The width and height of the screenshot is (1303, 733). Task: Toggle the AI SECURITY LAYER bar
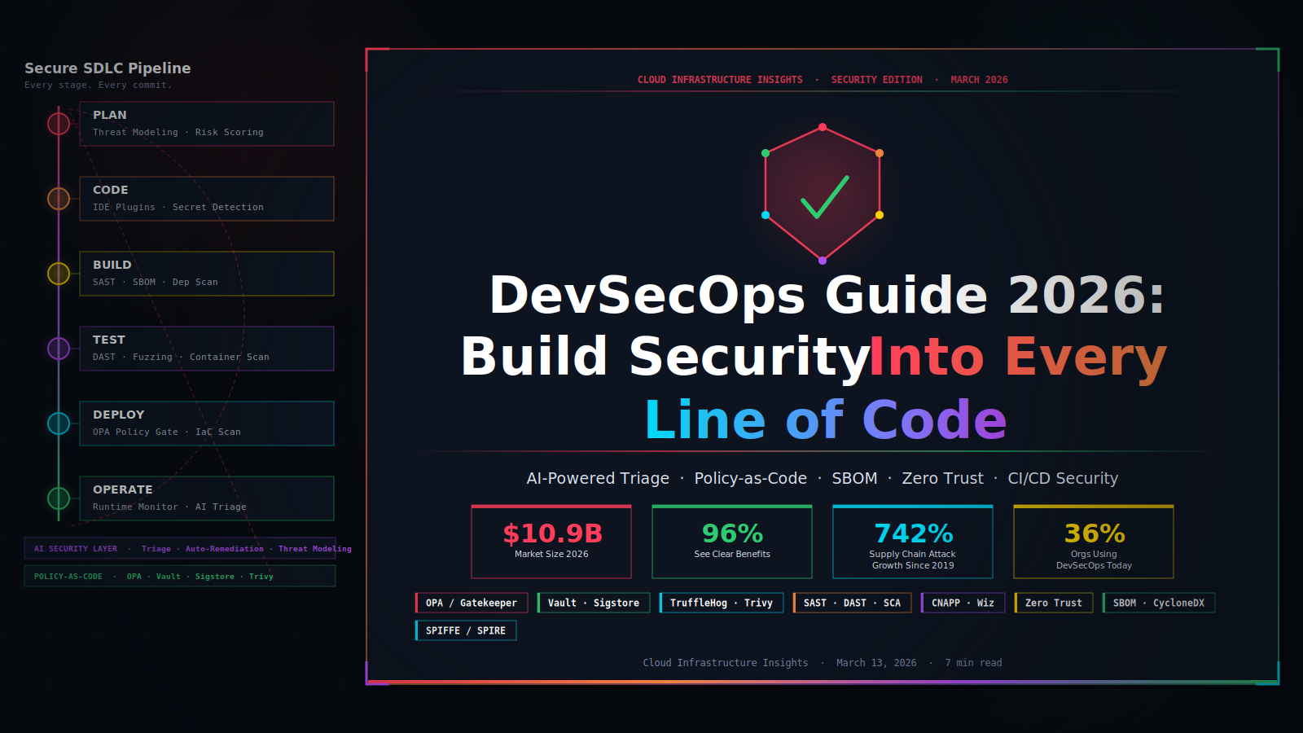(x=181, y=548)
